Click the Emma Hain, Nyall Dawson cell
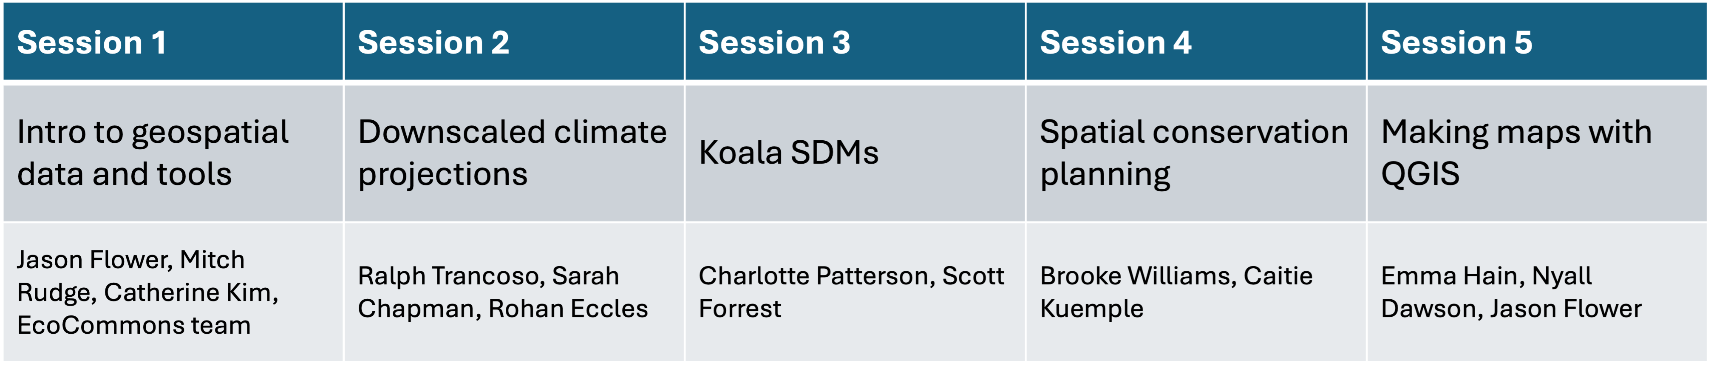This screenshot has height=366, width=1714. coord(1537,292)
